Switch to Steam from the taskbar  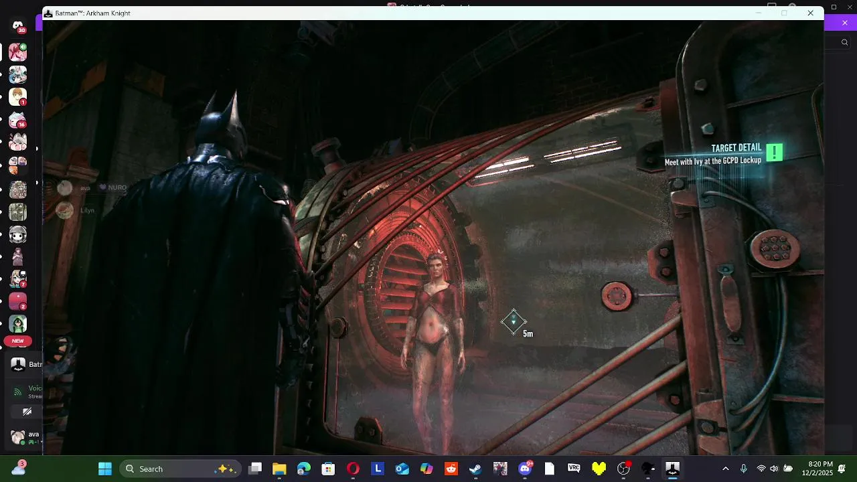475,469
